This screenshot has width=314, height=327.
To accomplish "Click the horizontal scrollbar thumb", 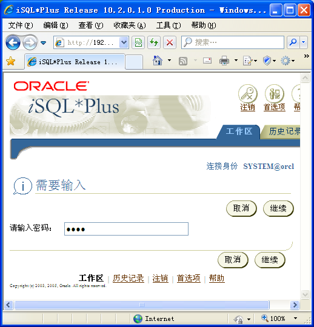I will coord(142,305).
